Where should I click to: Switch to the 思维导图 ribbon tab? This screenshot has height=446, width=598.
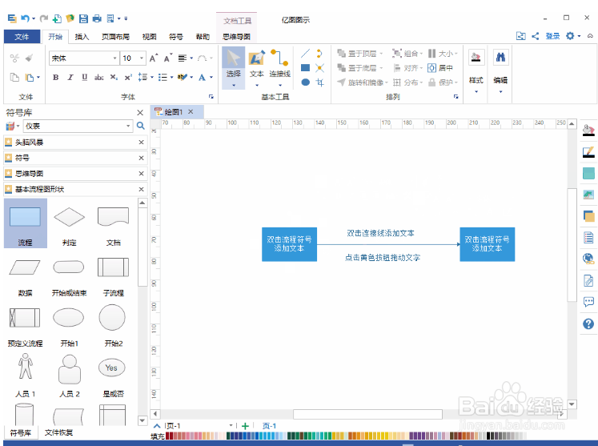pos(236,37)
